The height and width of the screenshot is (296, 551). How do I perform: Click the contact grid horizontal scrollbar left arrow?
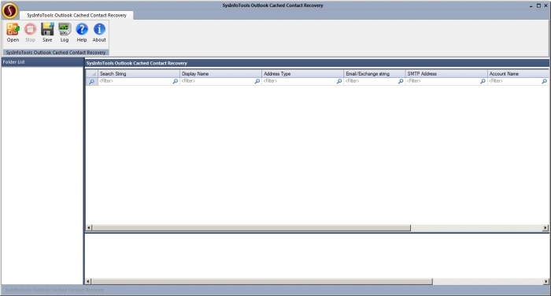pyautogui.click(x=88, y=228)
